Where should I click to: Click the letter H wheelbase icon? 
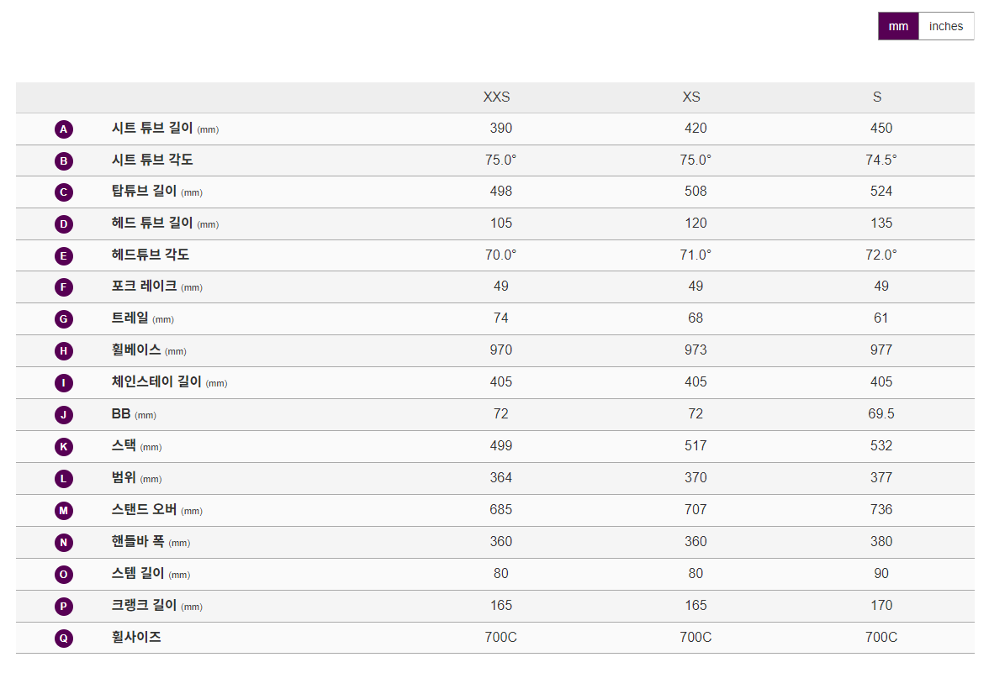64,351
